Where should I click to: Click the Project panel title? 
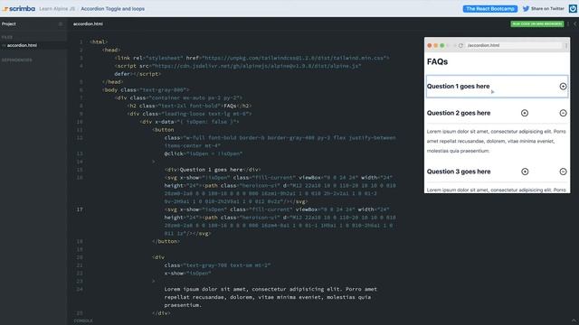tap(8, 24)
